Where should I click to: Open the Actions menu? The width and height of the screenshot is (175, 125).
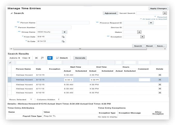pos(14,58)
